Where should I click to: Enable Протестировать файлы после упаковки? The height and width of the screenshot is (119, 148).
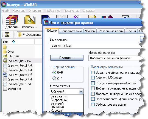coord(93,99)
